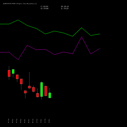
Task: Click the green candle for 25 Sep
Action: tap(13, 71)
